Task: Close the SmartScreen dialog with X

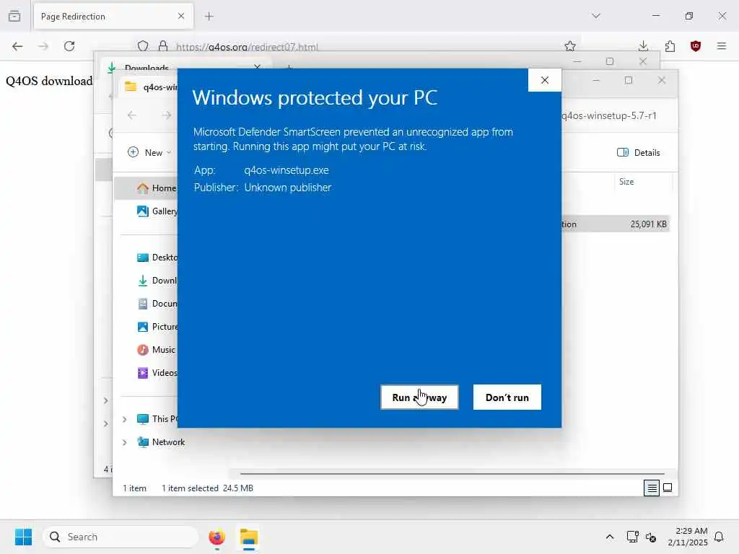Action: pos(545,80)
